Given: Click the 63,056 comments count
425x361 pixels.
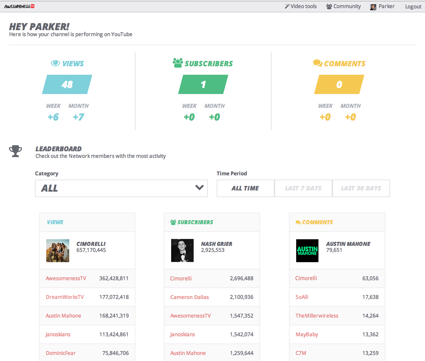Looking at the screenshot, I should point(371,278).
